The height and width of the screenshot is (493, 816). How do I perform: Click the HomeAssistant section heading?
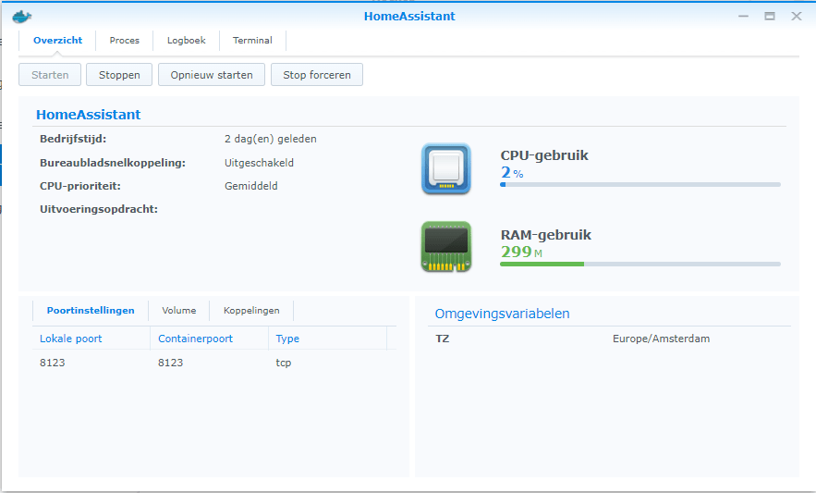click(x=88, y=115)
